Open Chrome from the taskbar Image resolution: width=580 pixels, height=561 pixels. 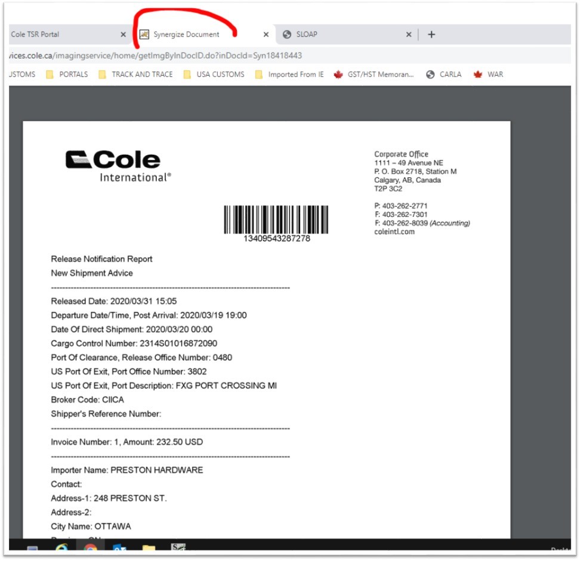coord(91,547)
